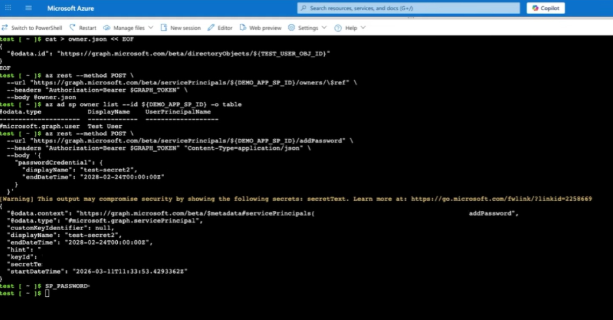Open Copilot from the header
613x320 pixels.
point(554,8)
